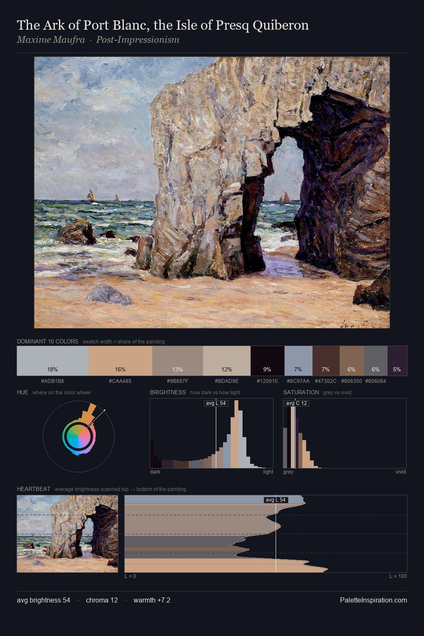
Task: Click the #BDAD9E hex code text
Action: (227, 381)
